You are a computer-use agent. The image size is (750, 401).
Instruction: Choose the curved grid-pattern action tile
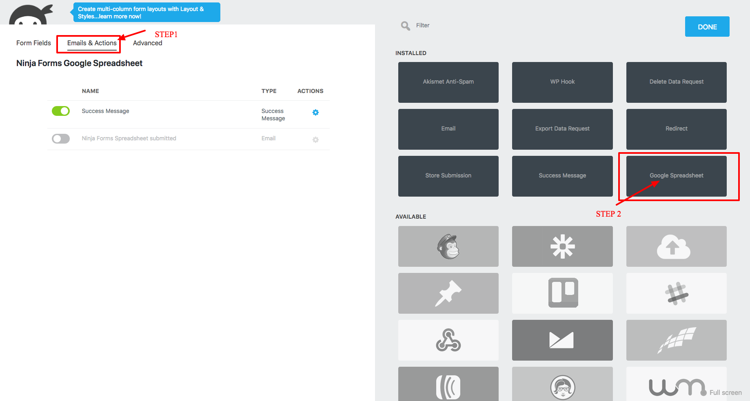click(x=677, y=340)
